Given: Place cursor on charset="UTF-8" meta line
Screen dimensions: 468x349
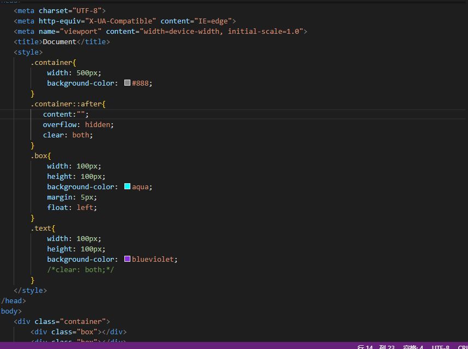Looking at the screenshot, I should click(x=59, y=11).
